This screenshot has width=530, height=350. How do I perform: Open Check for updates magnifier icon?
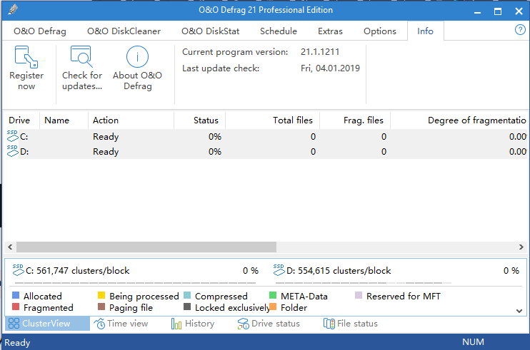81,56
